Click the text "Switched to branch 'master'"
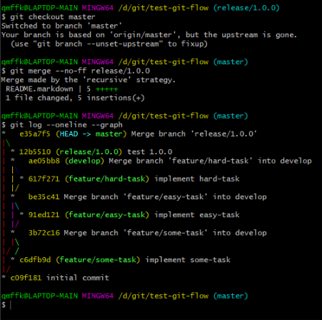Viewport: 322px width, 320px height. click(x=61, y=26)
